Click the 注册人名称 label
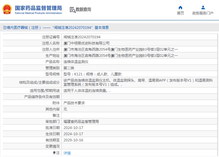 51,43
